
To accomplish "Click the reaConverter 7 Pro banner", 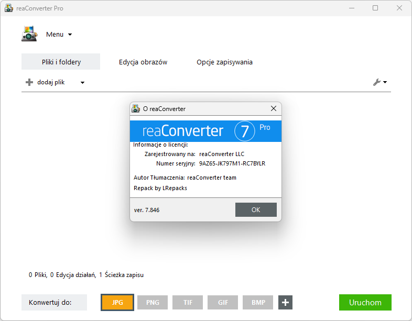I will point(205,131).
